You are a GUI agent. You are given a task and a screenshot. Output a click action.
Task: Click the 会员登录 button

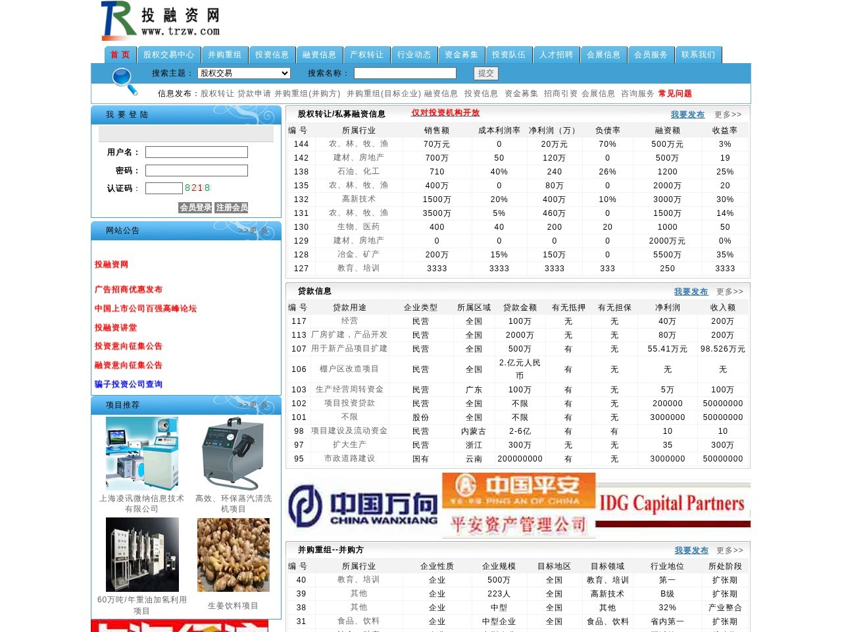[x=195, y=207]
